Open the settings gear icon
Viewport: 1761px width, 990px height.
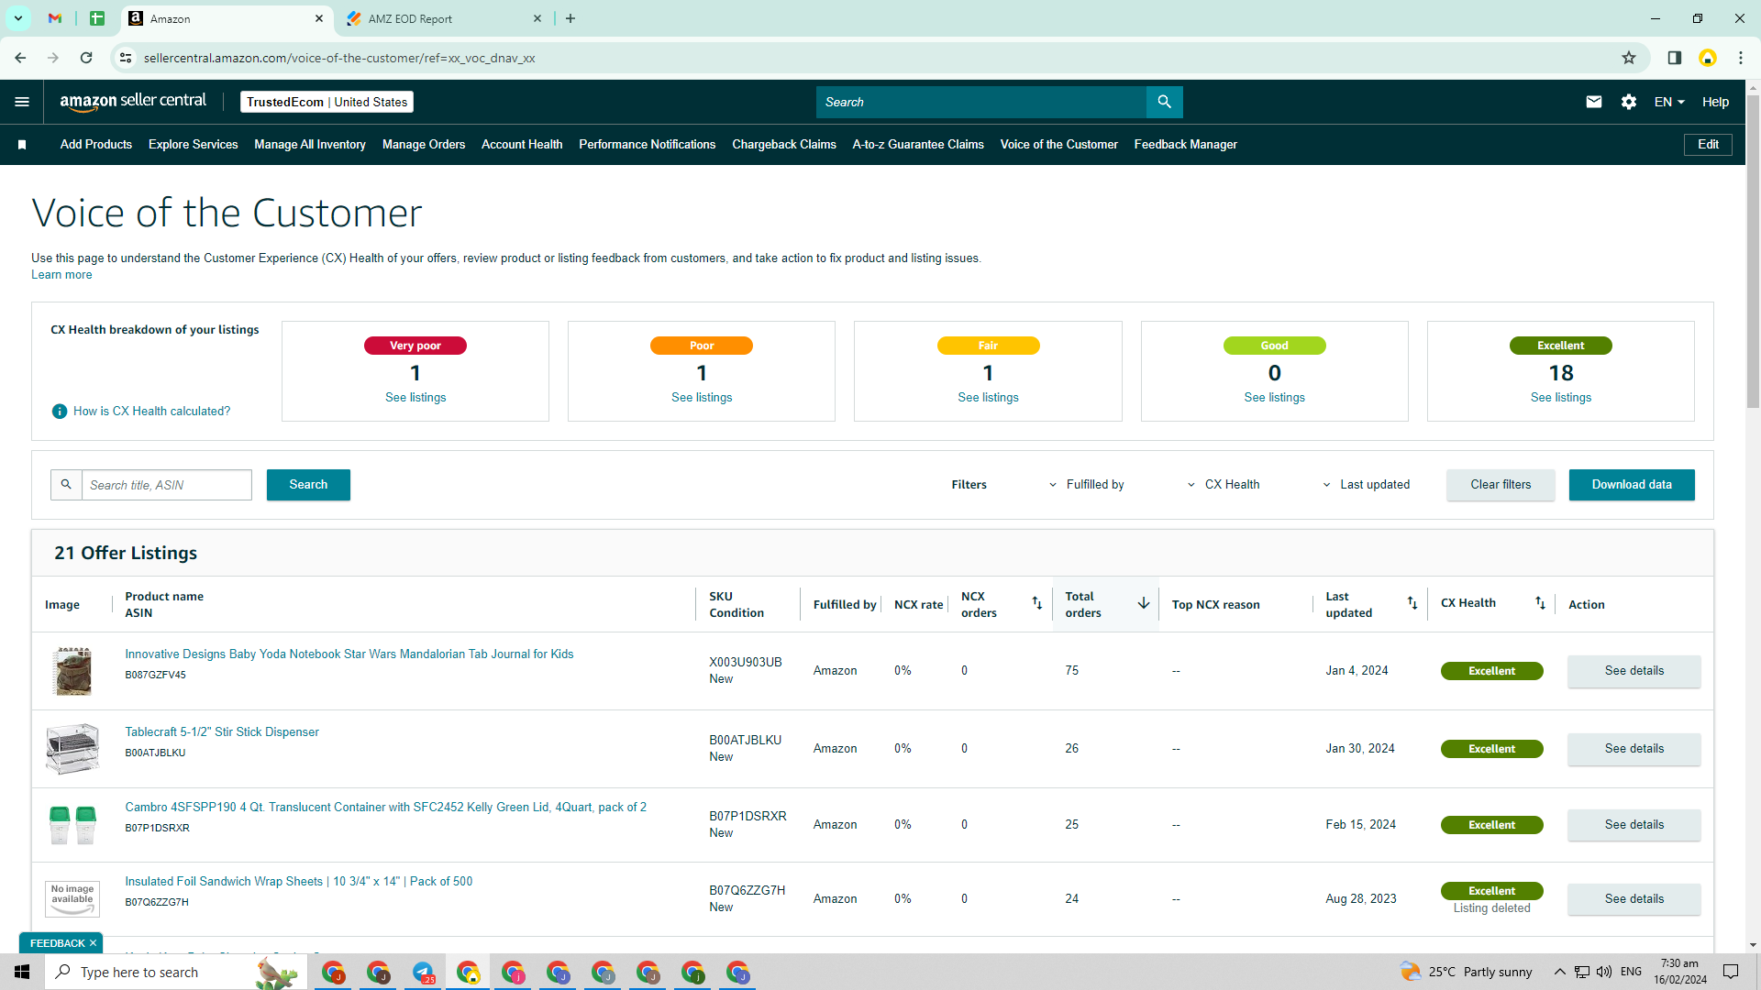pyautogui.click(x=1629, y=102)
